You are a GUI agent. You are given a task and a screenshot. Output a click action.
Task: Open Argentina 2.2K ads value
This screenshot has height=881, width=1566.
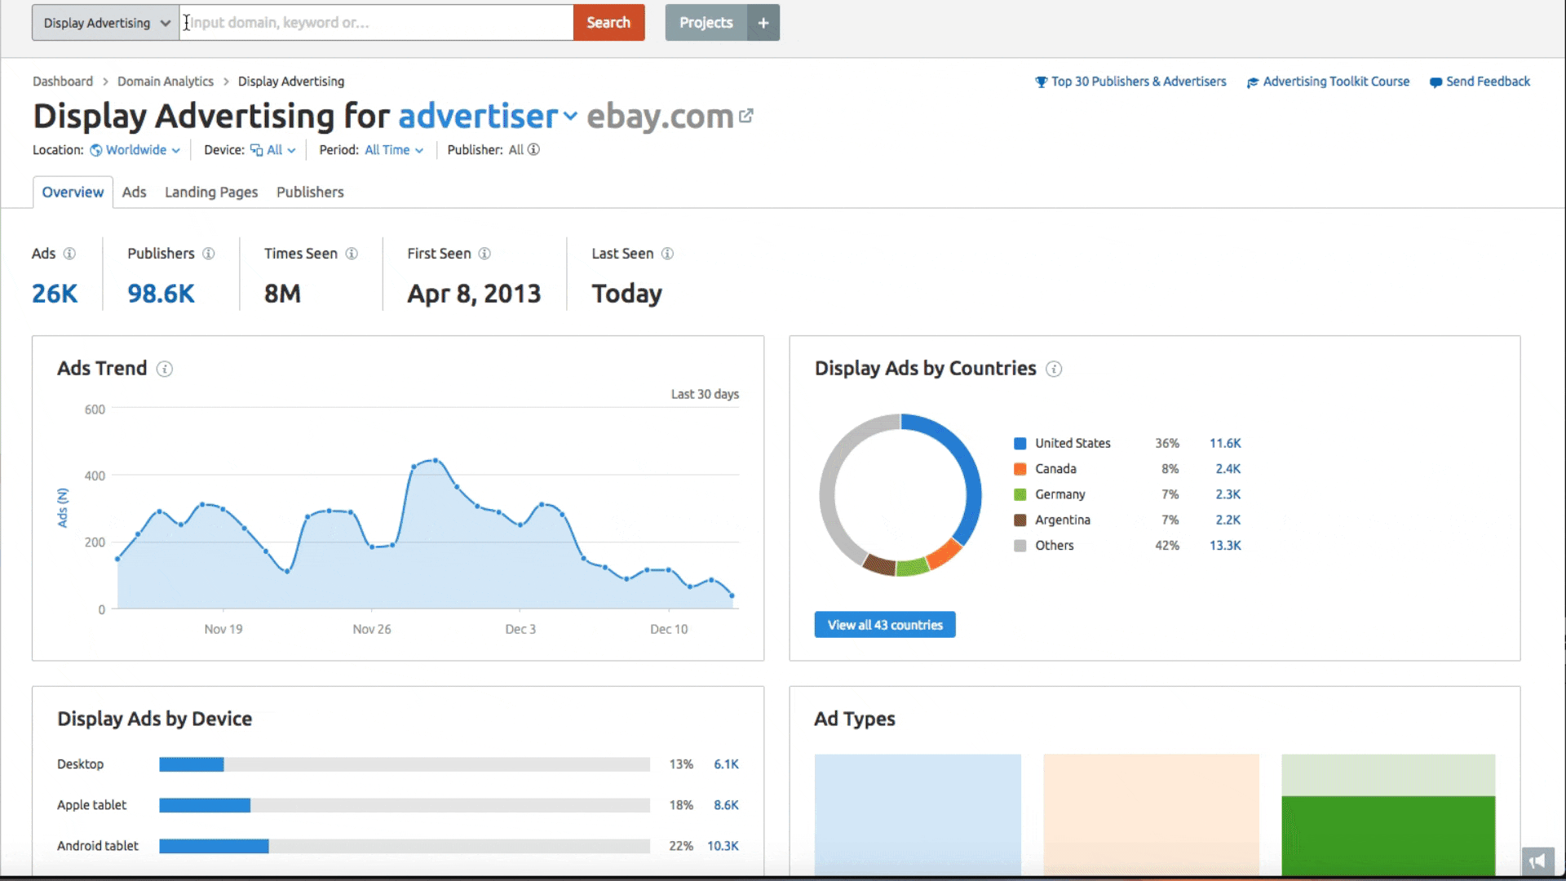[1228, 520]
